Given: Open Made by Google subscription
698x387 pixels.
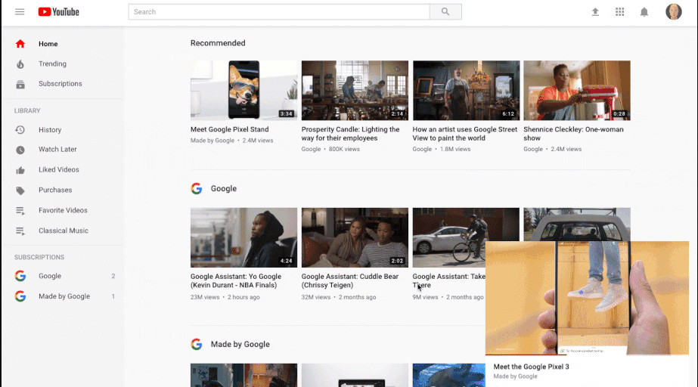Looking at the screenshot, I should pyautogui.click(x=64, y=296).
